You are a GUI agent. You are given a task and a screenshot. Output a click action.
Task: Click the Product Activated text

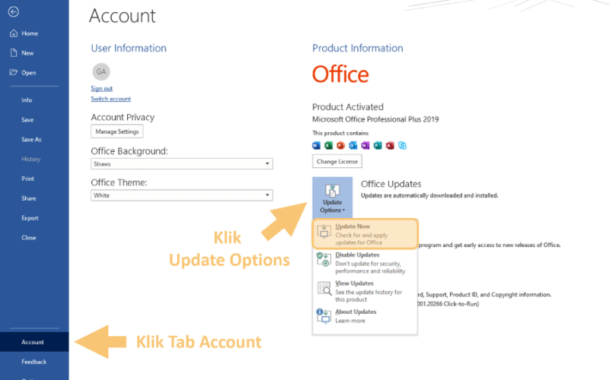click(x=348, y=106)
